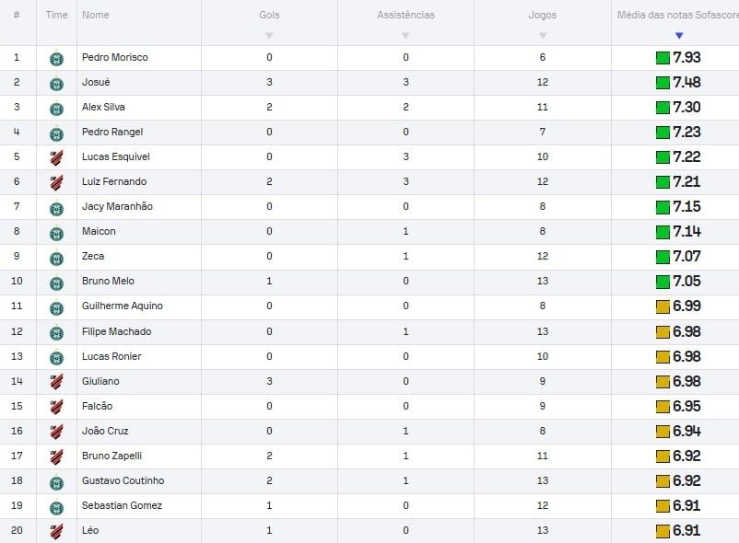
Task: Select the Sebastian Gomez name link
Action: [x=122, y=505]
